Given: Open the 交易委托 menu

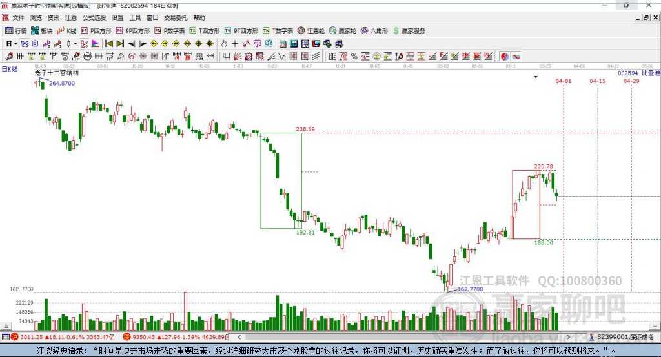Looking at the screenshot, I should (x=176, y=17).
